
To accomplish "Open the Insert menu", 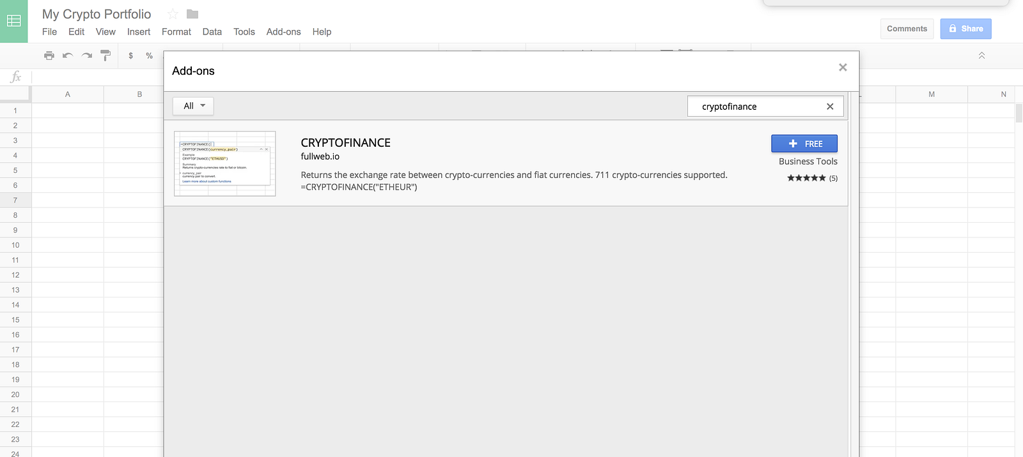I will click(139, 32).
